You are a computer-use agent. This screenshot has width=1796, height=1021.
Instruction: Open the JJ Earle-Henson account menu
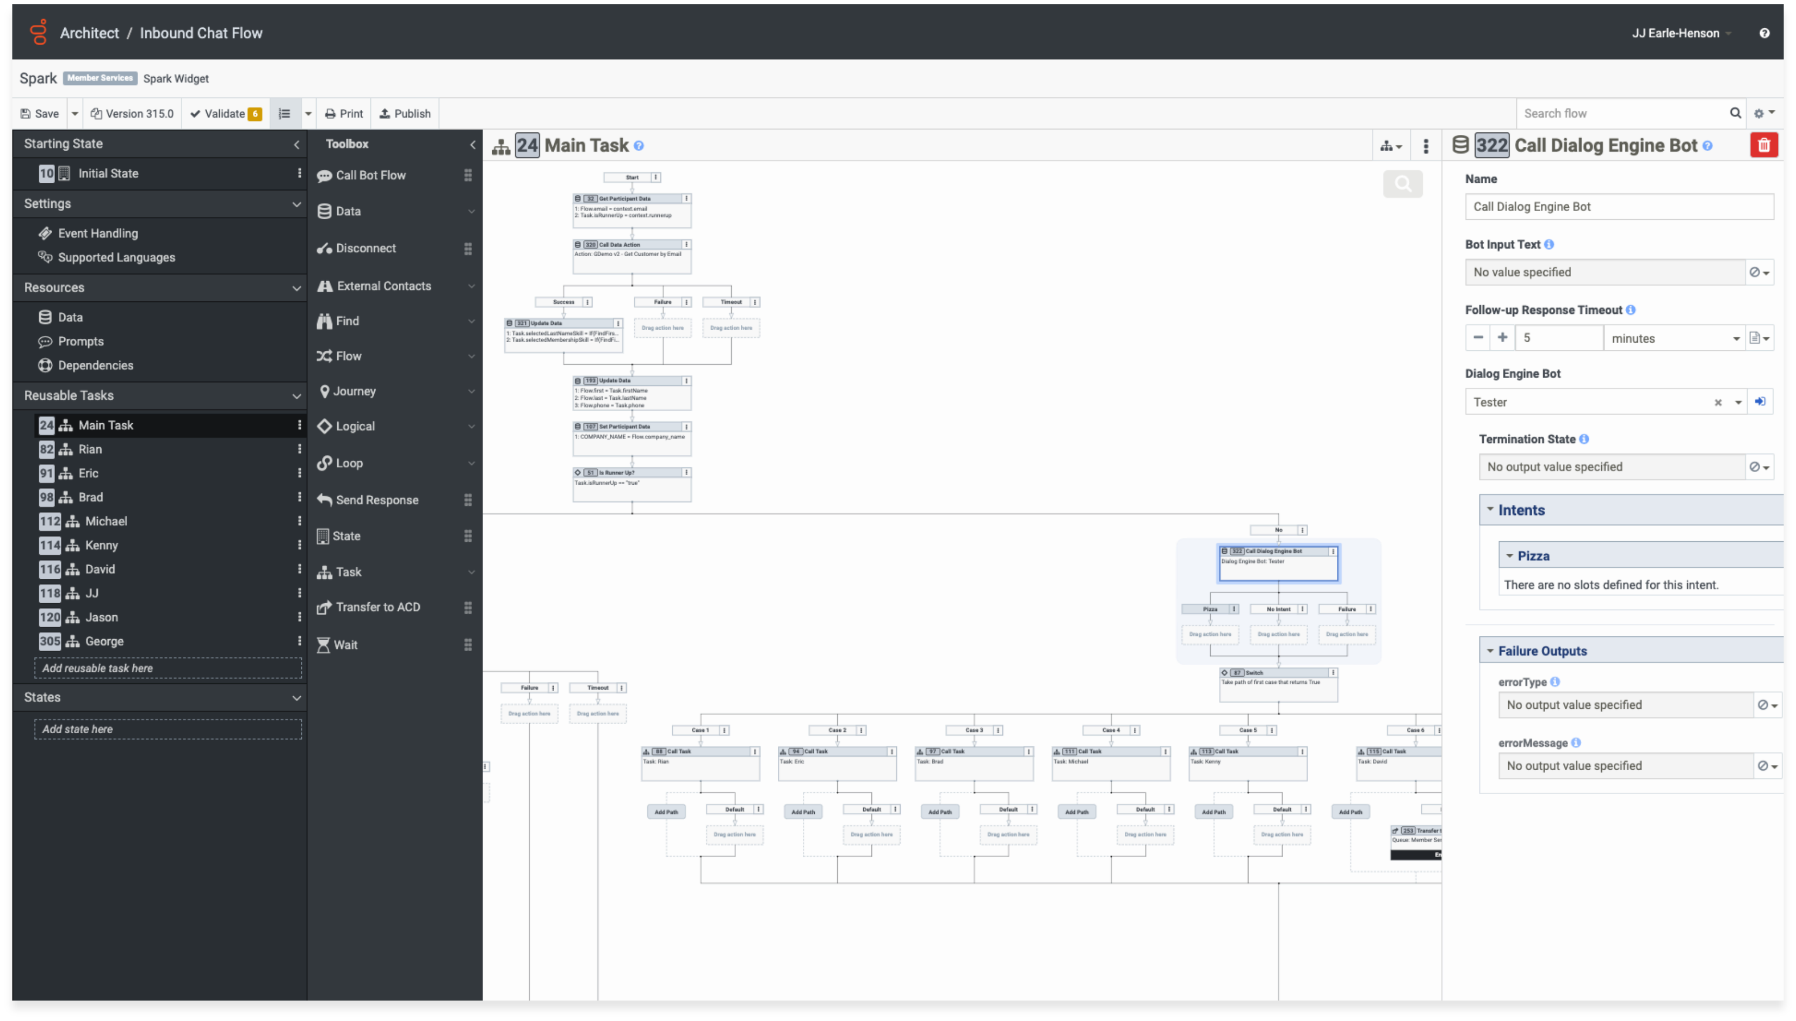click(1680, 32)
